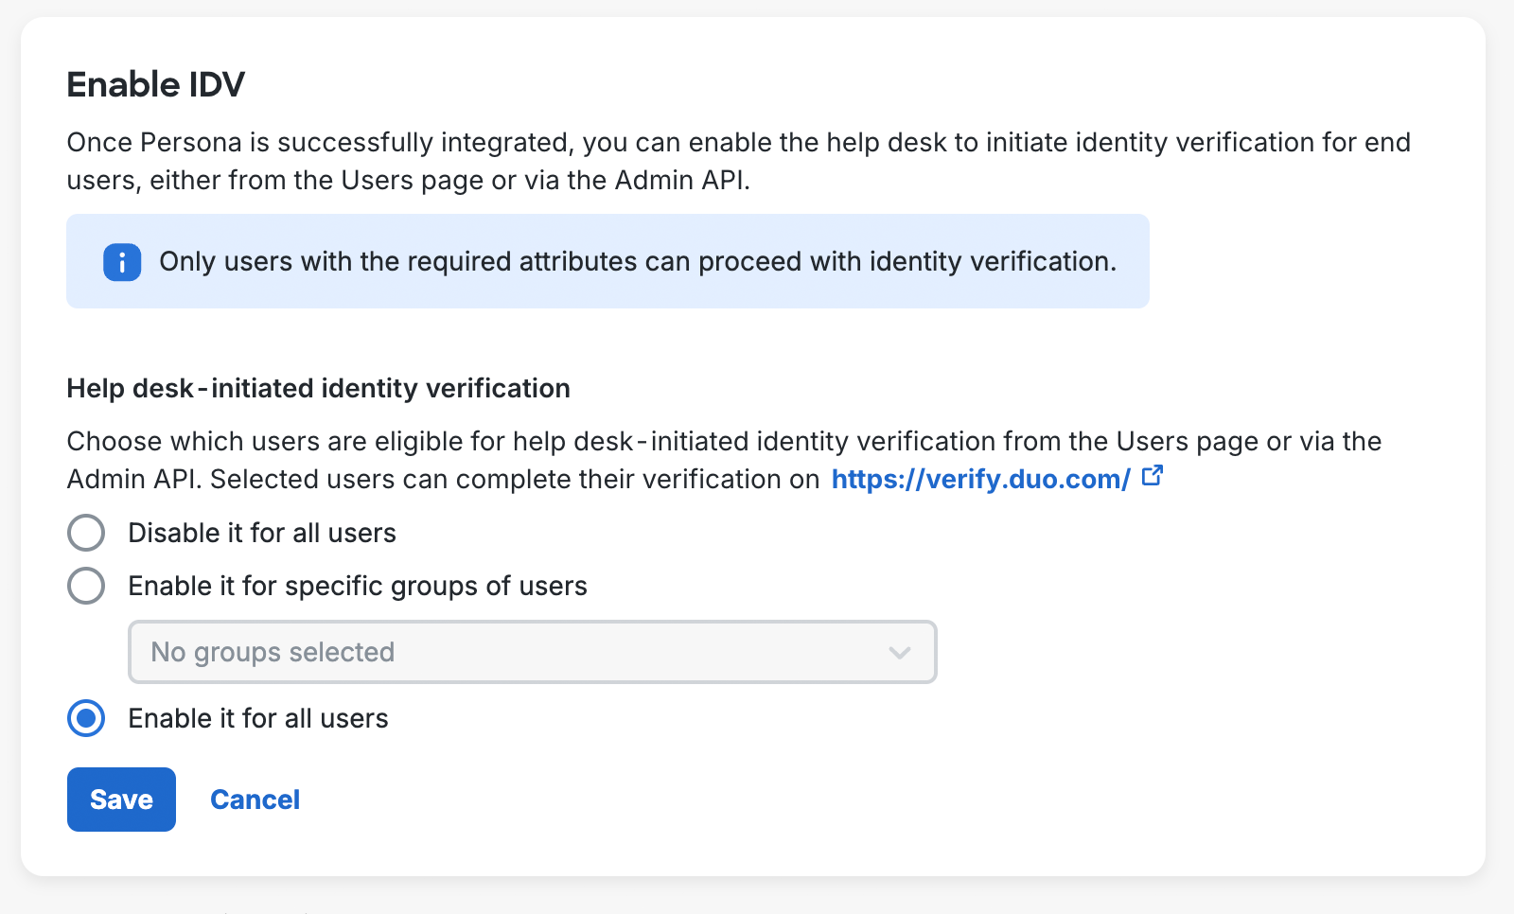Click "No groups selected" placeholder text

[x=272, y=652]
